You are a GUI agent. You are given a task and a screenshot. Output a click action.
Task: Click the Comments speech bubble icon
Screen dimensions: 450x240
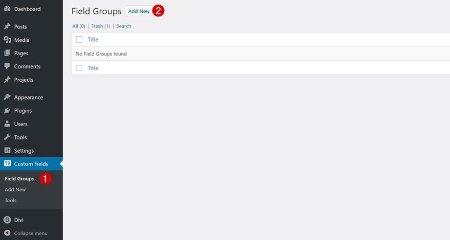[7, 66]
